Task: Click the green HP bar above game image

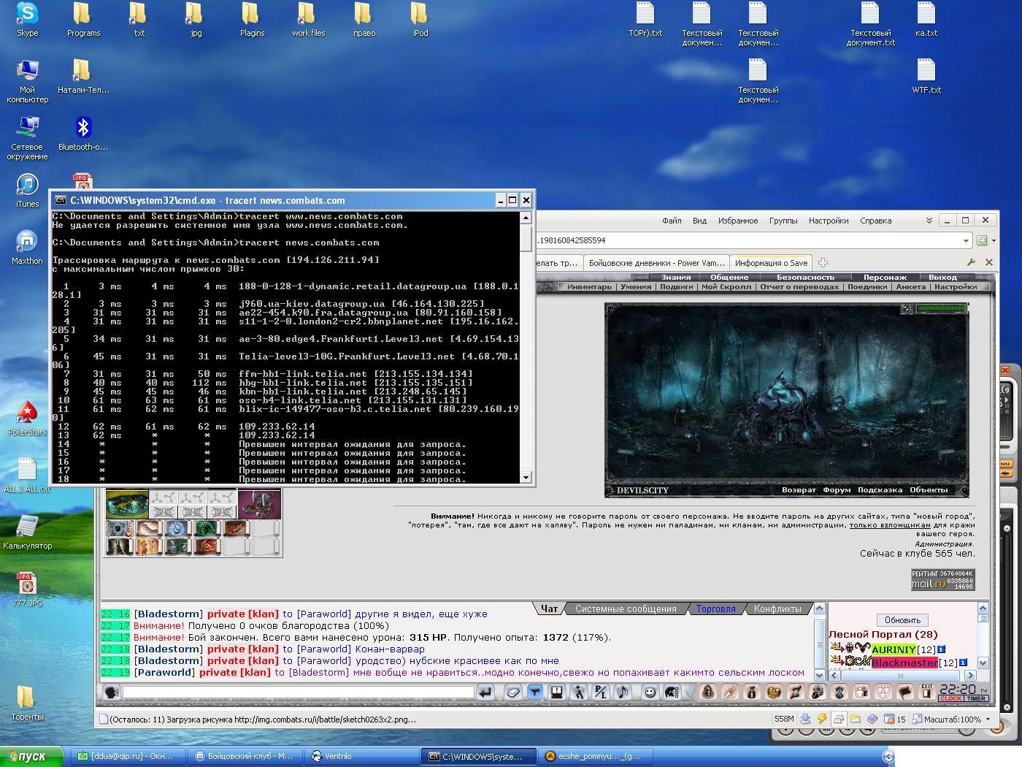Action: pos(942,309)
